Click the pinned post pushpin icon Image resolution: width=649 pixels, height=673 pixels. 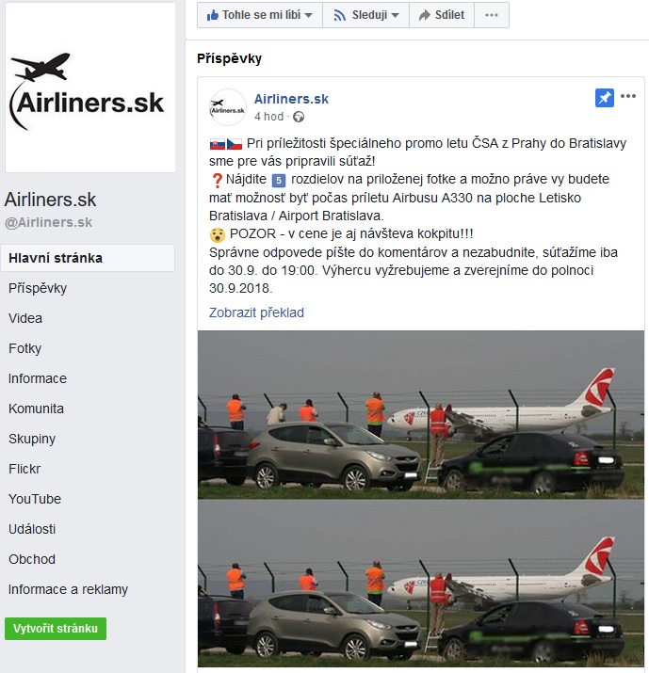pyautogui.click(x=604, y=98)
